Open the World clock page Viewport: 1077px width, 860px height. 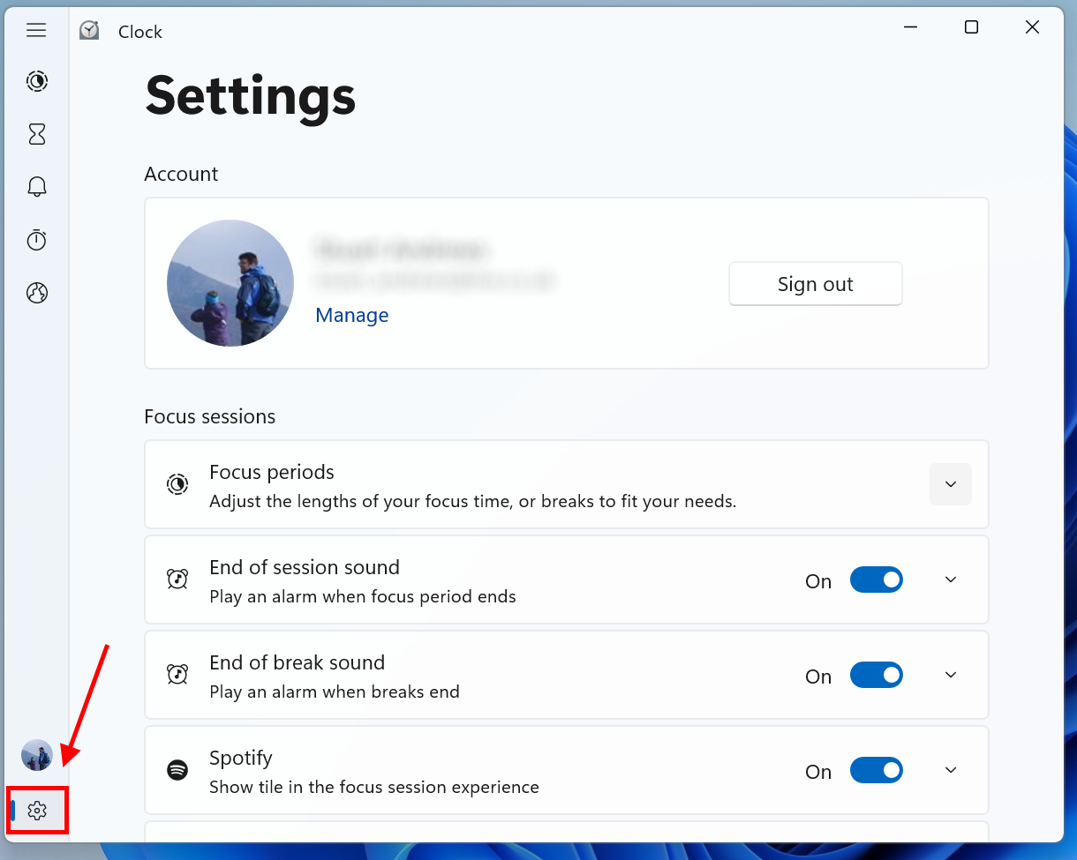pos(36,293)
